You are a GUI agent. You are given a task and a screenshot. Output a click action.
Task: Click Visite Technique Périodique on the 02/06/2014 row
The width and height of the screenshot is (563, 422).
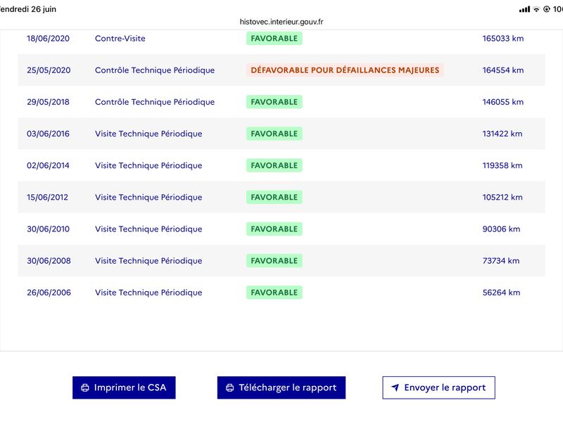148,165
